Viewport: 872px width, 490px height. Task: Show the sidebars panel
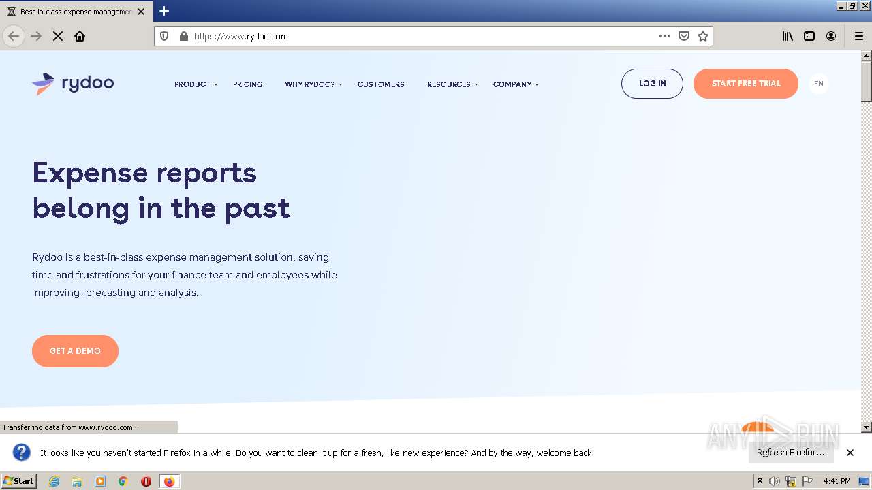pos(809,36)
